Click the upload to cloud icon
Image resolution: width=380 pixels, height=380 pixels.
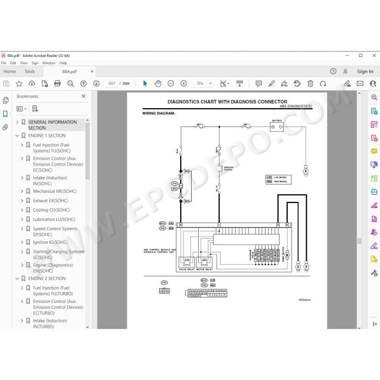click(x=31, y=84)
